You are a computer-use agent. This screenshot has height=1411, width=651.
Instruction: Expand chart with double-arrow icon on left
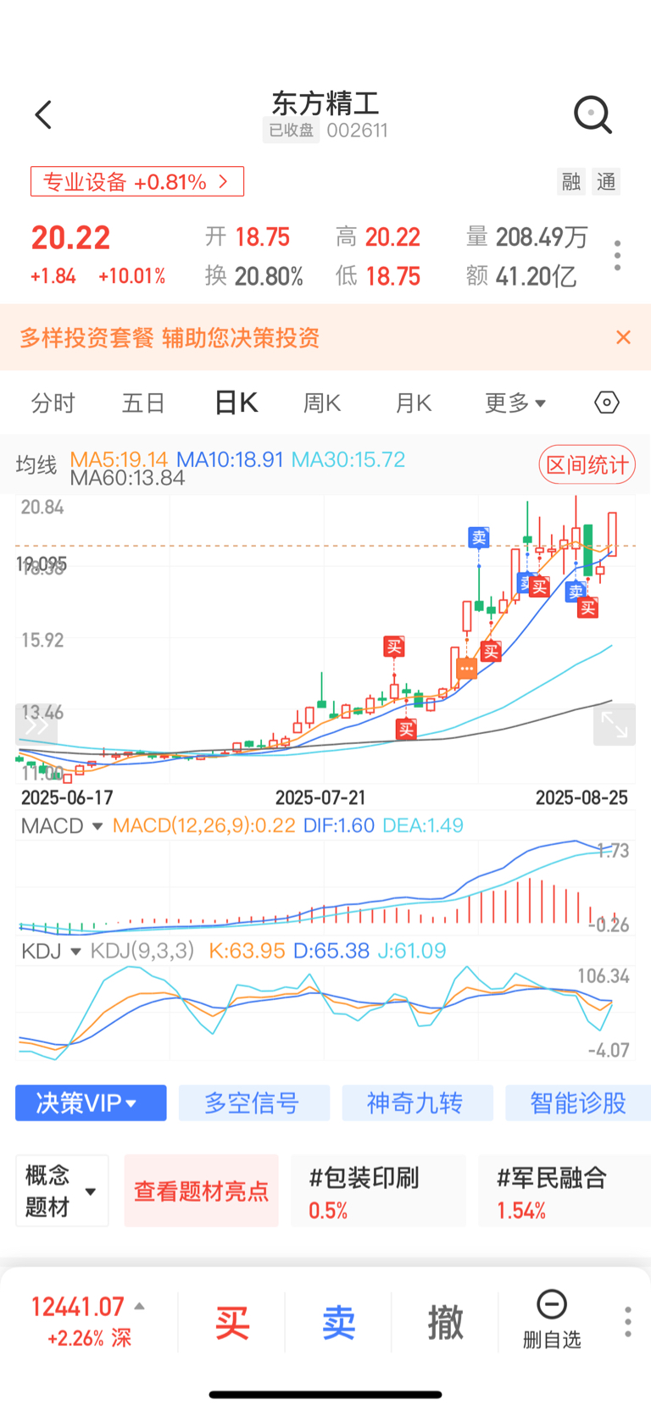coord(36,725)
